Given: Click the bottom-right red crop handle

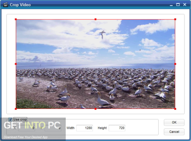Looking at the screenshot, I should coord(175,109).
